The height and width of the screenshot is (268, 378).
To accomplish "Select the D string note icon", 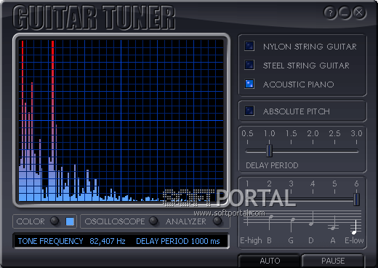I will click(x=312, y=218).
